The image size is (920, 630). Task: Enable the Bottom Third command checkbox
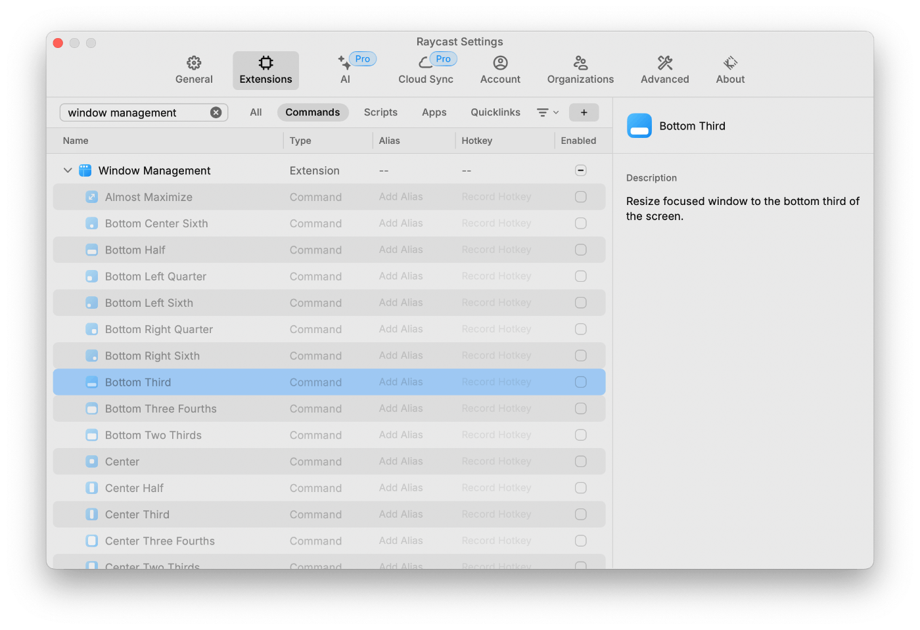tap(580, 382)
